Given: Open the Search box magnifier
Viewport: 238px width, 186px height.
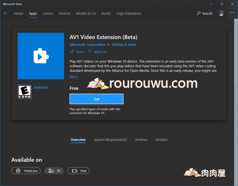Looking at the screenshot, I should pos(199,13).
